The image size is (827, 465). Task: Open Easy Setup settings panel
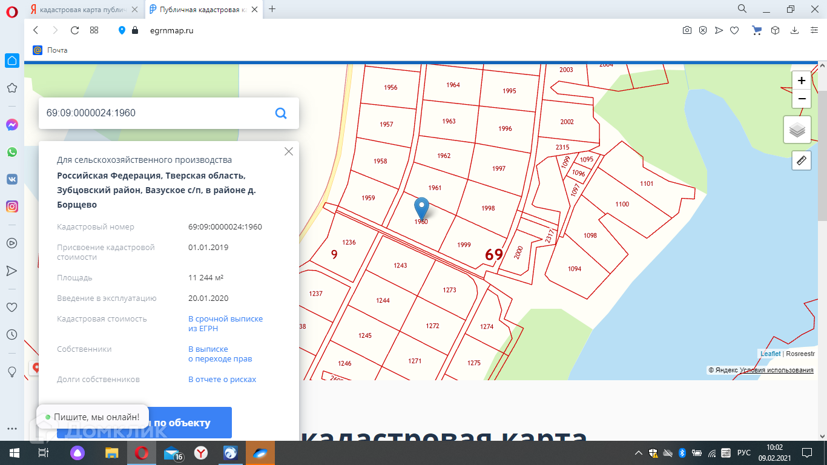pos(814,30)
